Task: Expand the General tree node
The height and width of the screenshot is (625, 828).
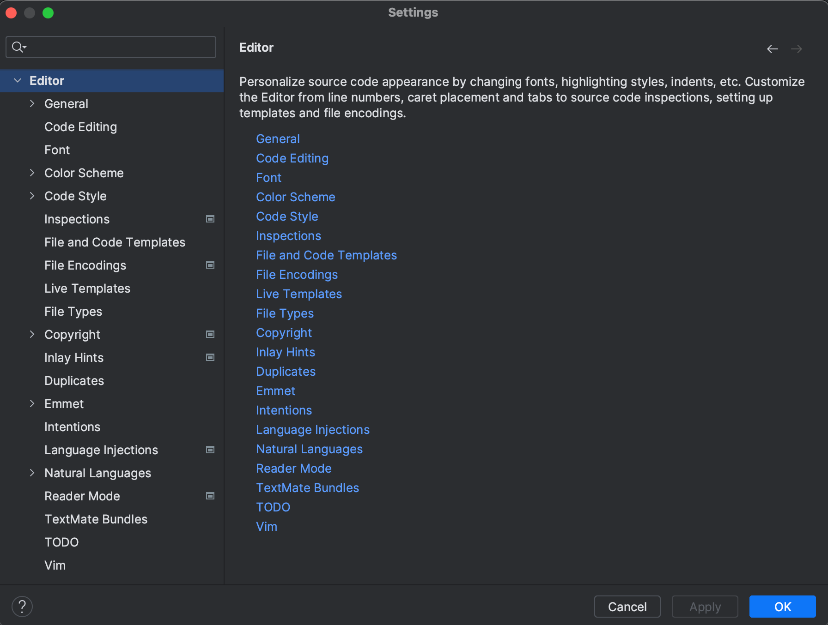Action: (32, 103)
